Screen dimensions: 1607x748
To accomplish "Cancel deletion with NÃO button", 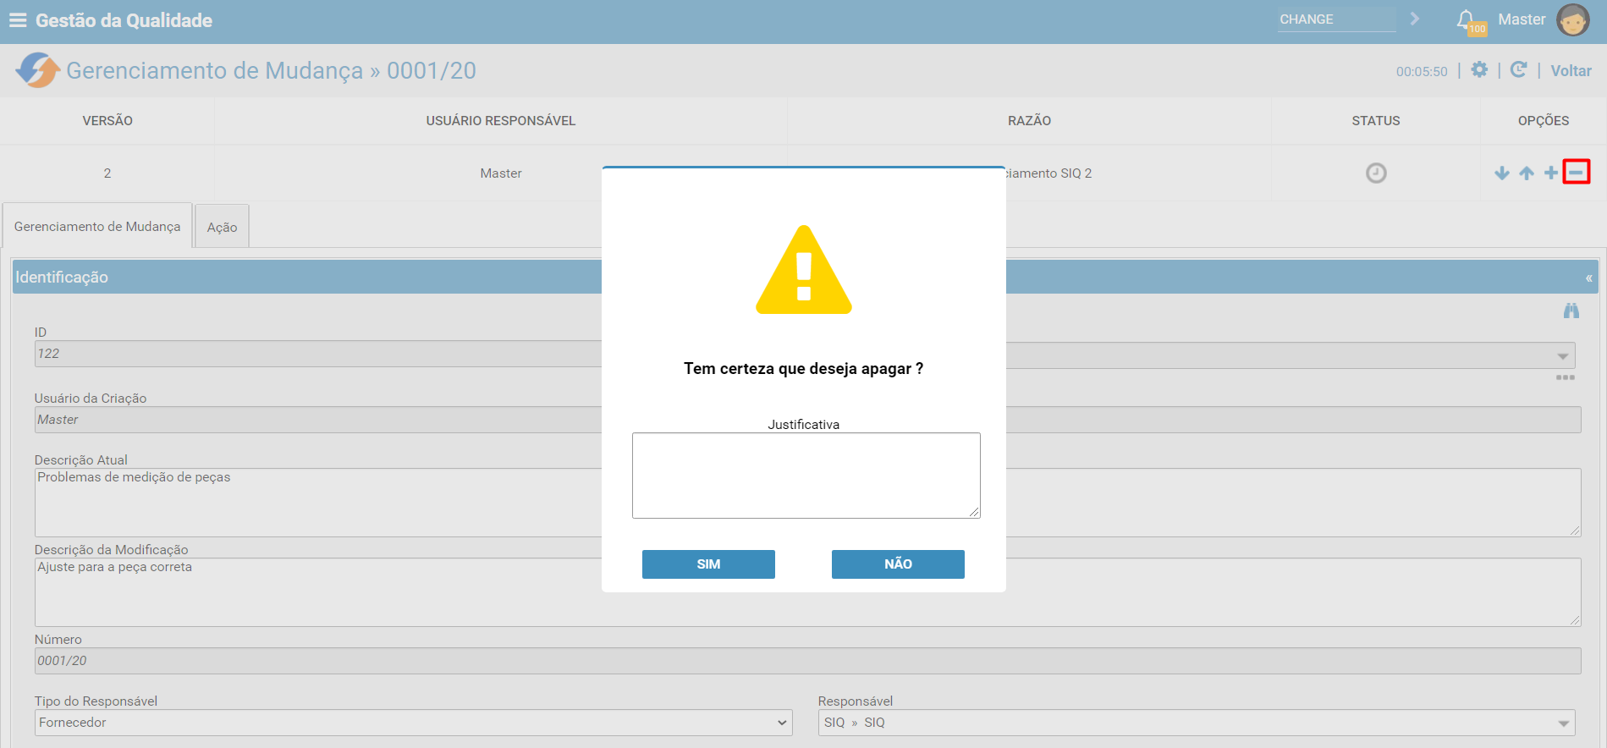I will pos(898,564).
